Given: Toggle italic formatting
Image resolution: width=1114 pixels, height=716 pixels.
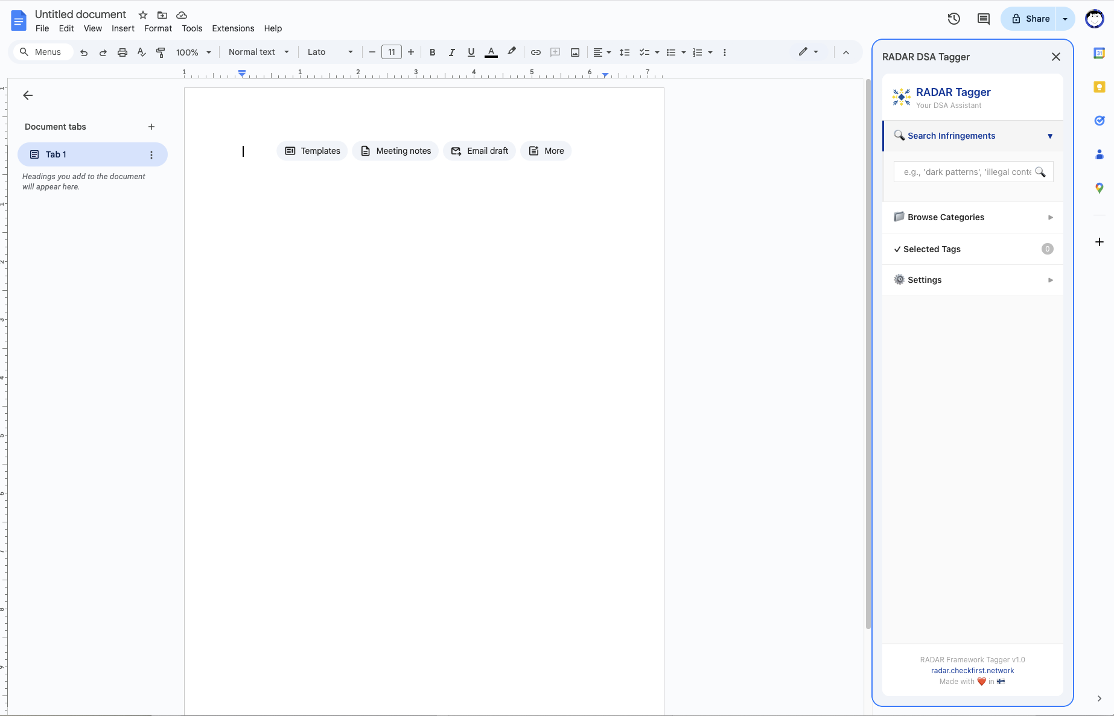Looking at the screenshot, I should 451,52.
